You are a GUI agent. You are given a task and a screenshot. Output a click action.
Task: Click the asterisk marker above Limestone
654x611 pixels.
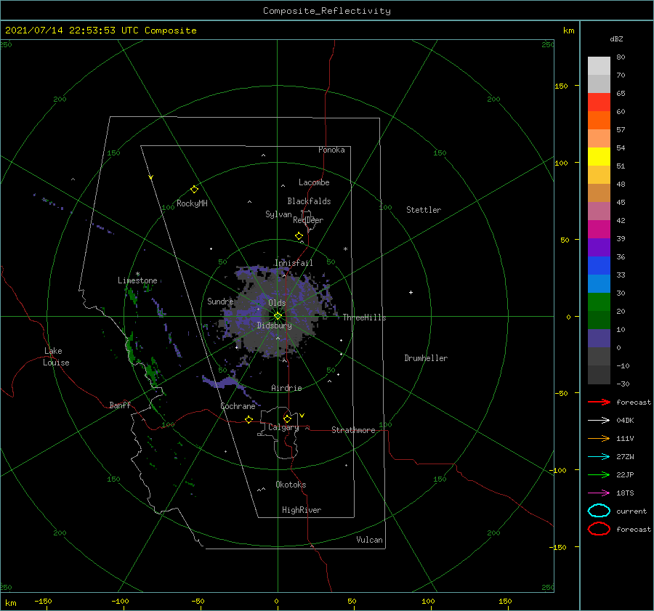tap(137, 275)
